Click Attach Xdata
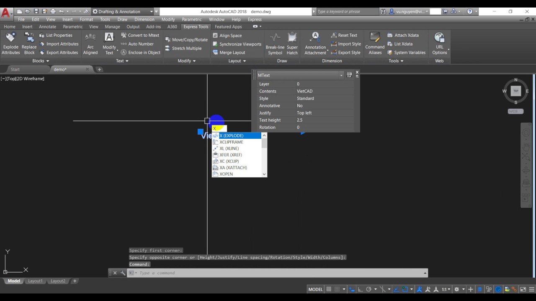The height and width of the screenshot is (301, 536). click(x=402, y=36)
